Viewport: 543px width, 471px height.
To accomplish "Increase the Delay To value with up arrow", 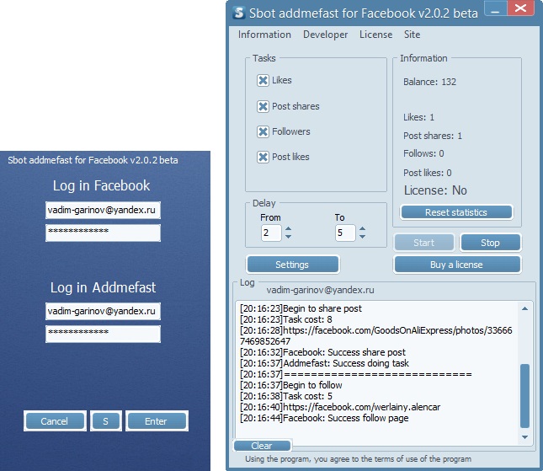I will pos(362,228).
